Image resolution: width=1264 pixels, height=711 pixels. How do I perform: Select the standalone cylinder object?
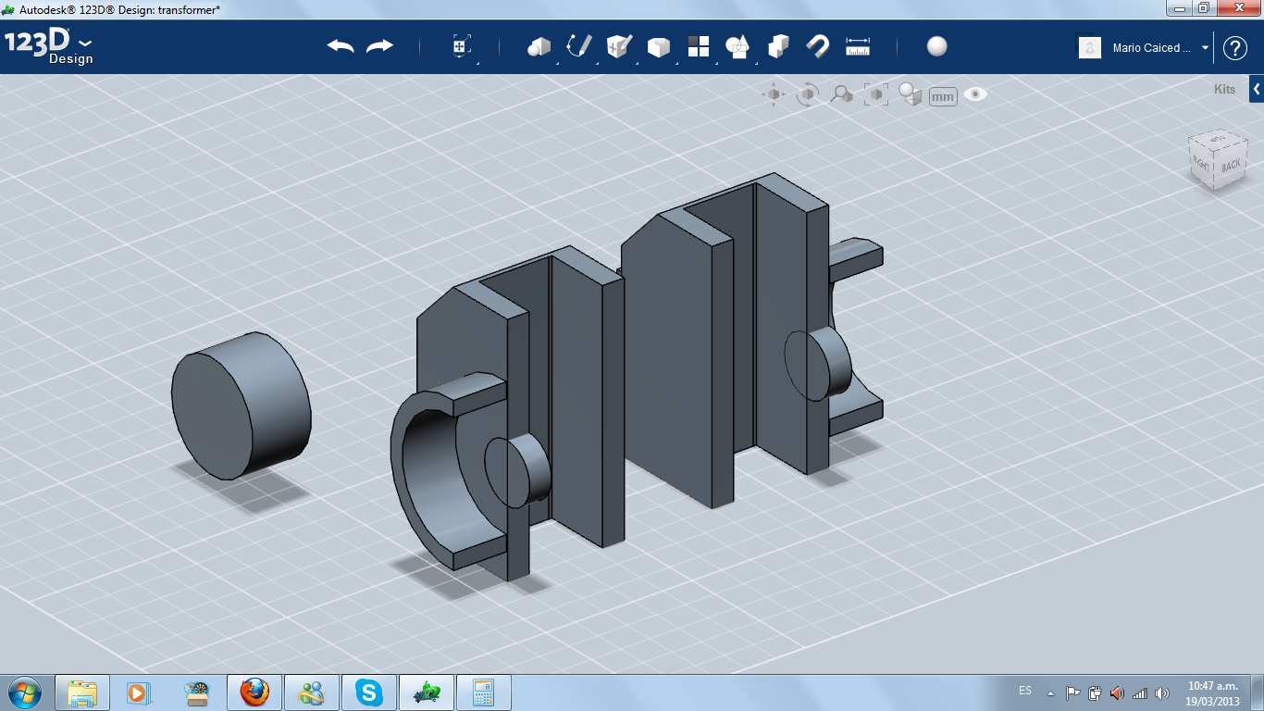coord(241,405)
